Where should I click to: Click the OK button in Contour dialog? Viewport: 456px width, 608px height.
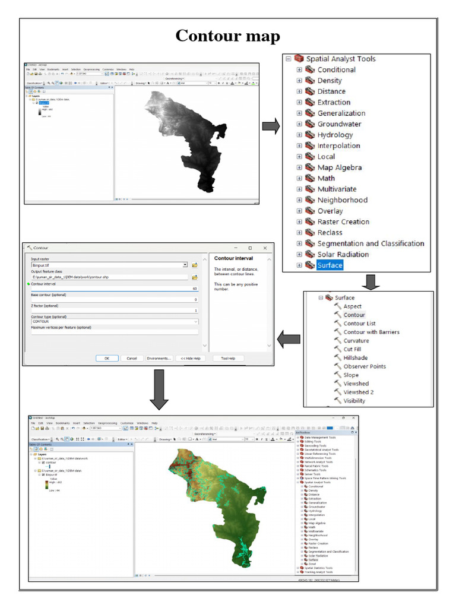(x=107, y=358)
